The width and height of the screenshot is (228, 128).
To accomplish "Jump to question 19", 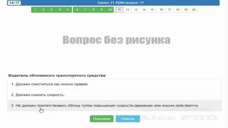I will tap(186, 10).
